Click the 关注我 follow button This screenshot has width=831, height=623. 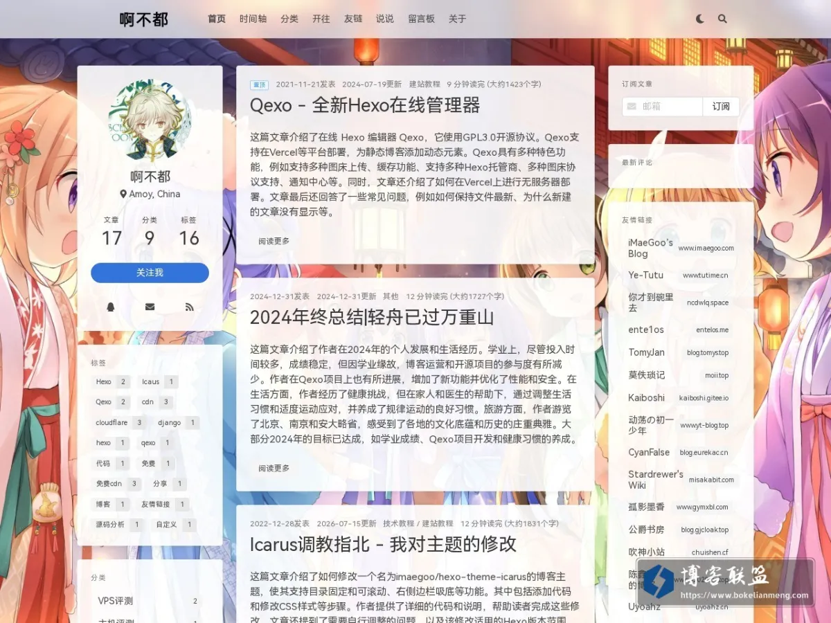click(150, 273)
